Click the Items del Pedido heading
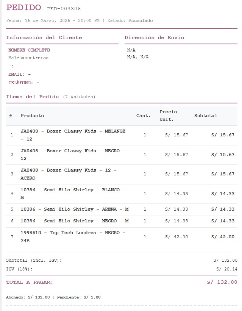 (x=33, y=97)
